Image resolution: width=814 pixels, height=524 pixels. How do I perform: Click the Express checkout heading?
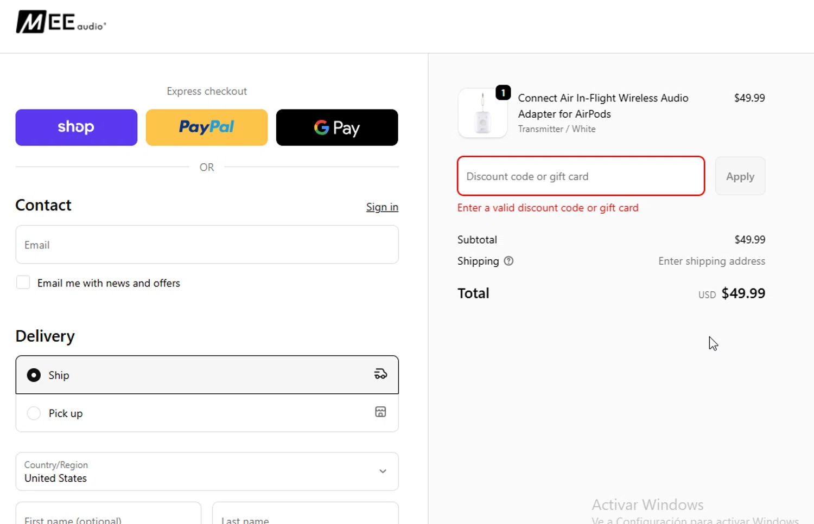click(x=207, y=91)
